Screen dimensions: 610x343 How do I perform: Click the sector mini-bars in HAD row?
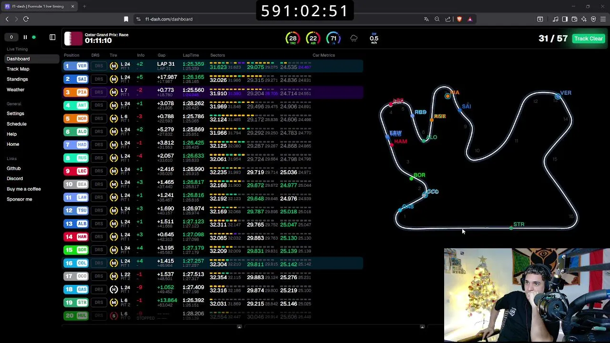point(260,141)
